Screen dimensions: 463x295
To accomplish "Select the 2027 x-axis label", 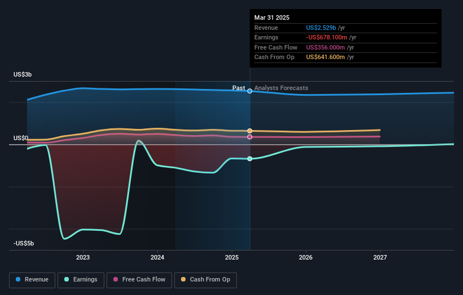I will tap(380, 258).
